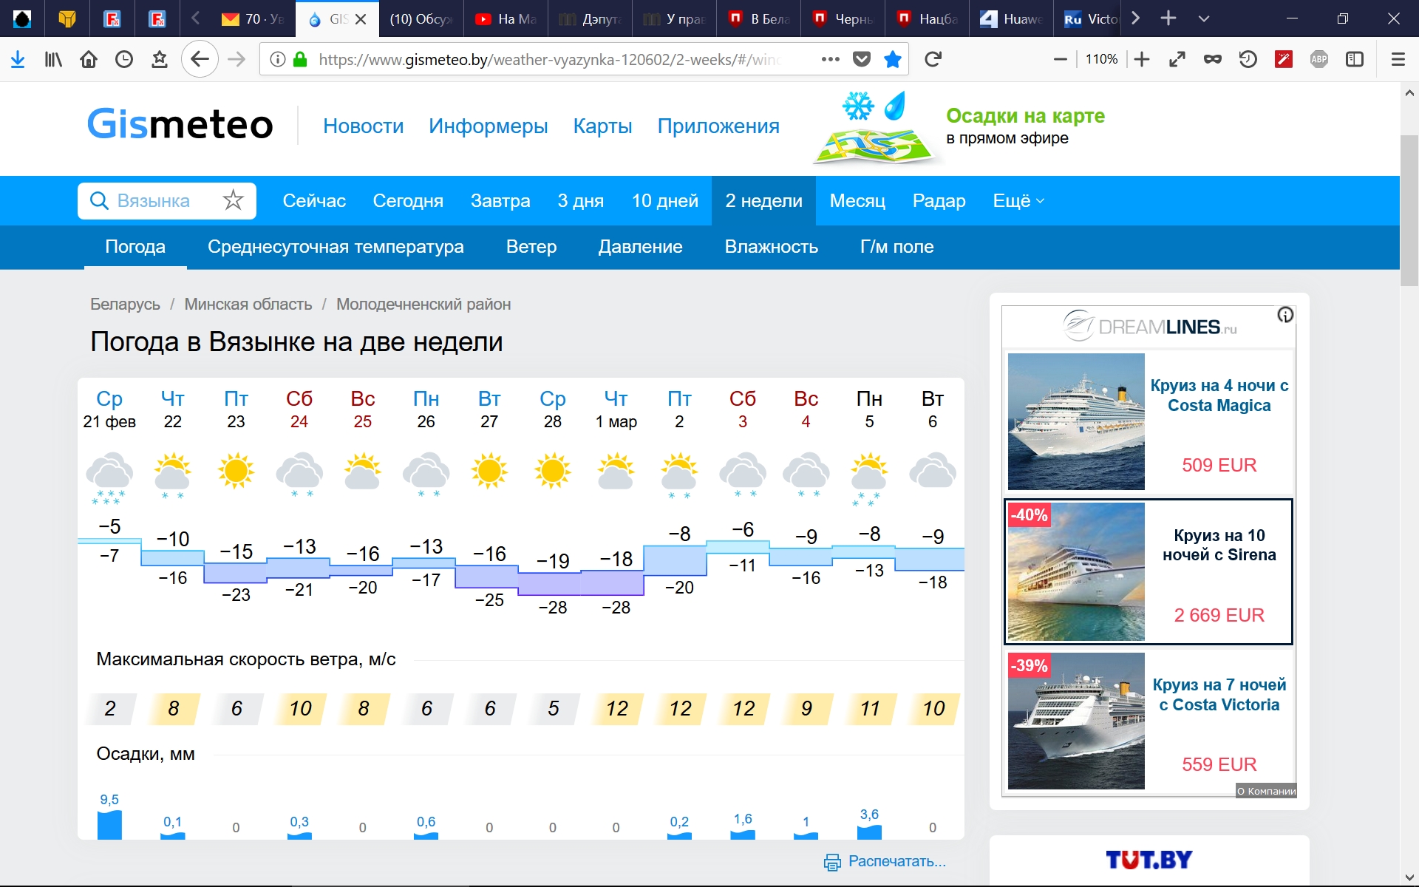Screen dimensions: 1419x887
Task: Click the Вязынка location search field
Action: pos(154,200)
